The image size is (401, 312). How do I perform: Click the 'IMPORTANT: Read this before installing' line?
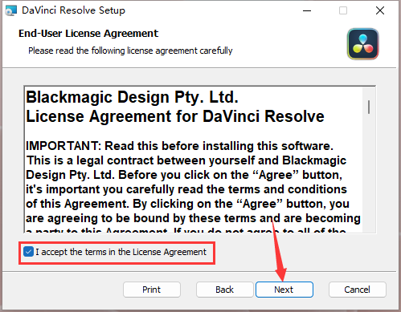(x=179, y=146)
